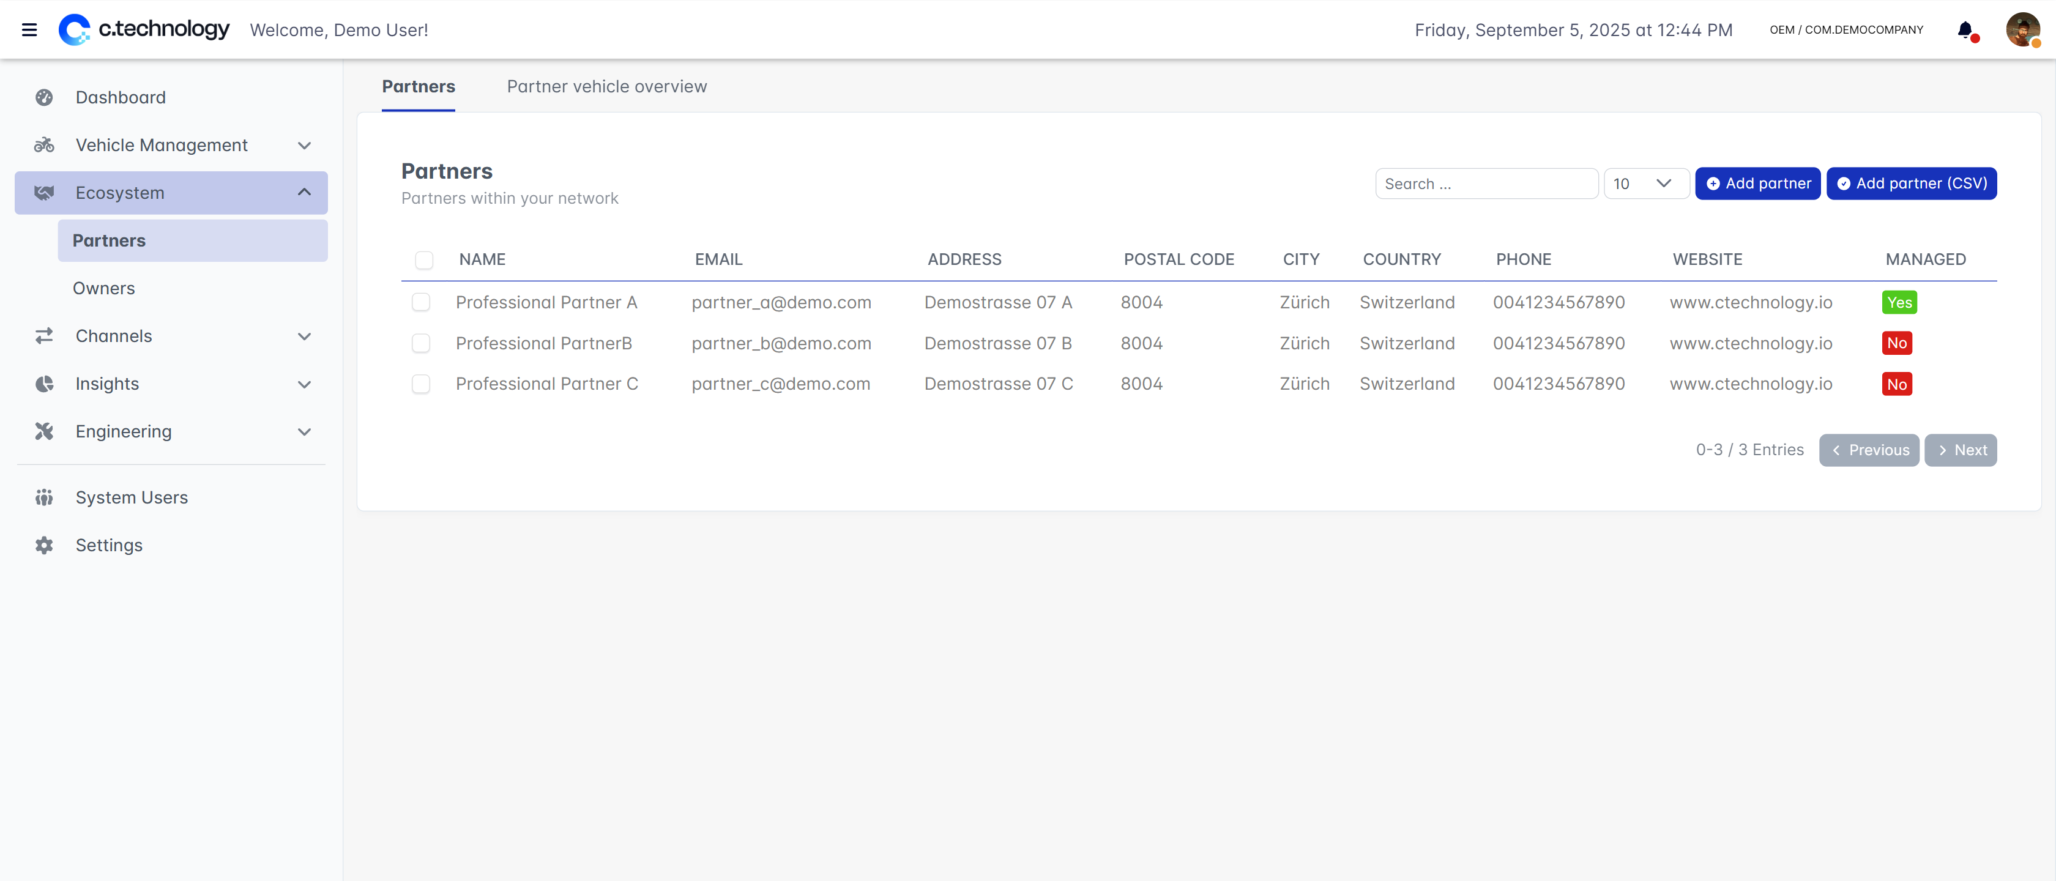Click into the Search input field
2056x881 pixels.
click(1486, 184)
